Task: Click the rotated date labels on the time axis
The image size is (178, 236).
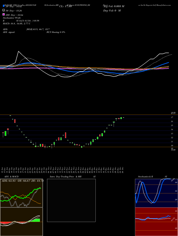Action: click(63, 170)
